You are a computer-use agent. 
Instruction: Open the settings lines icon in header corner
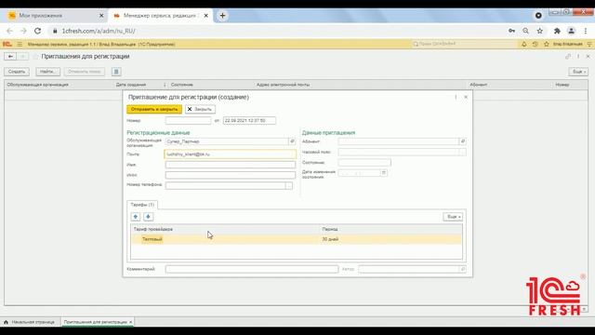click(589, 44)
